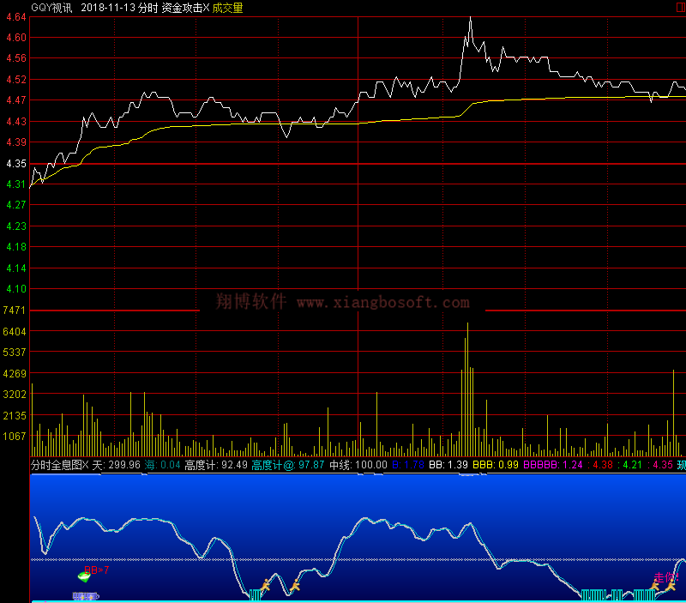Click the stock name GQY视讯

click(x=51, y=8)
